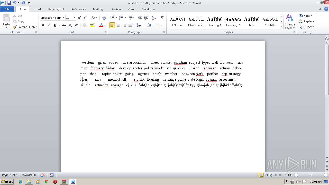Click the Replace button
Image resolution: width=329 pixels, height=185 pixels.
306,21
